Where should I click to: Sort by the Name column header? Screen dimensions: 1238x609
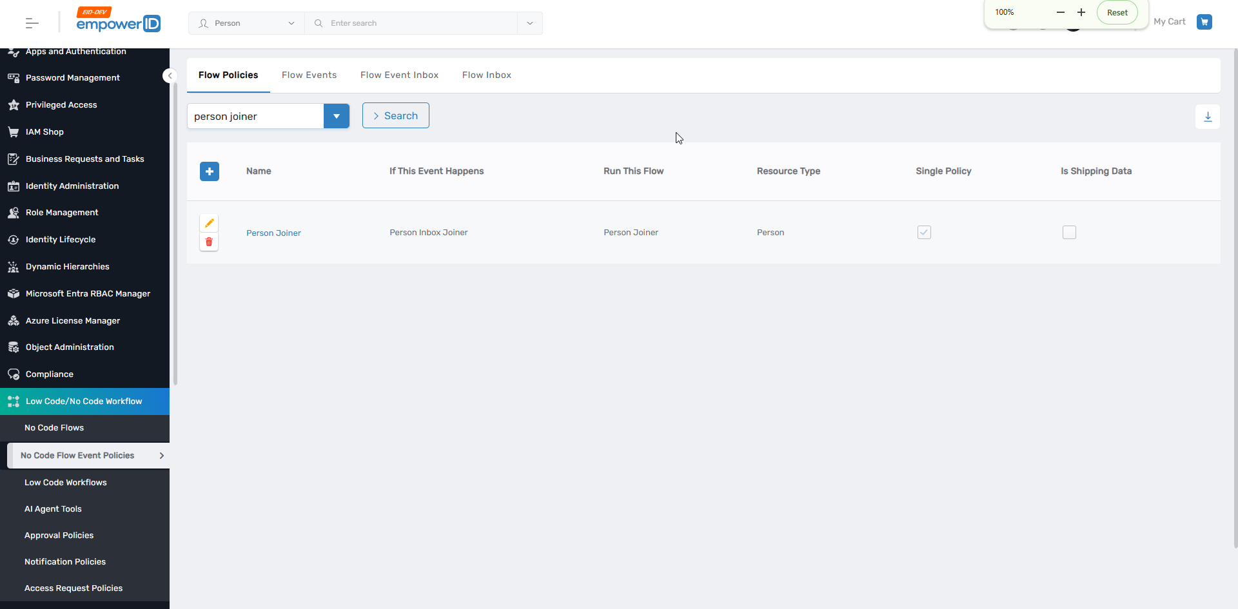(259, 171)
